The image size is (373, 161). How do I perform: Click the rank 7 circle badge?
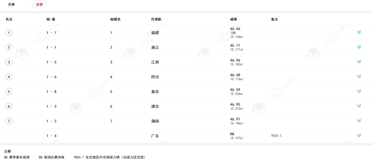point(9,121)
